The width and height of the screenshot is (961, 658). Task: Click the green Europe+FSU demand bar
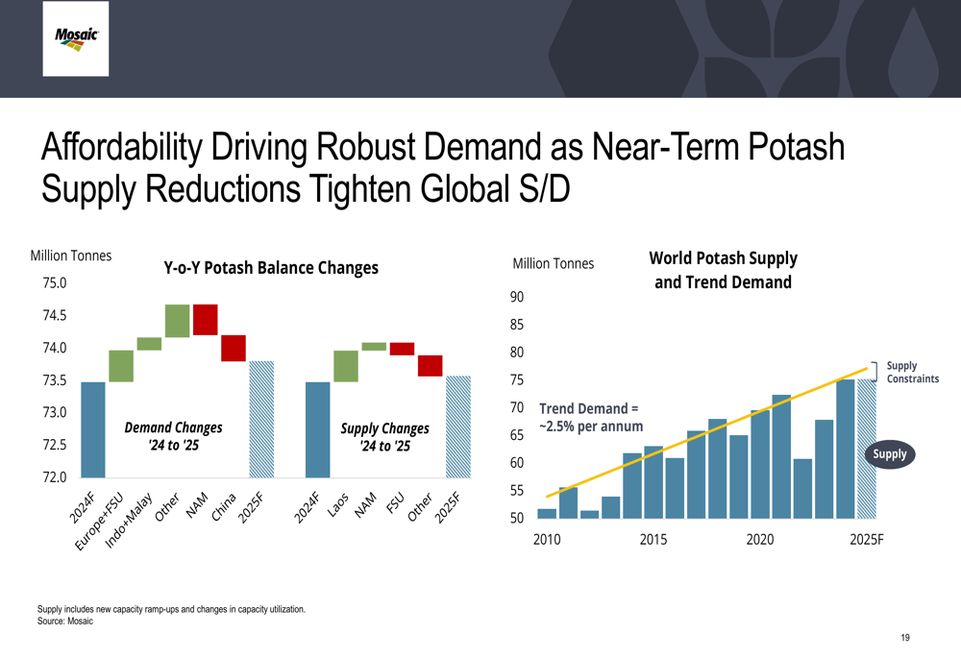click(x=121, y=366)
